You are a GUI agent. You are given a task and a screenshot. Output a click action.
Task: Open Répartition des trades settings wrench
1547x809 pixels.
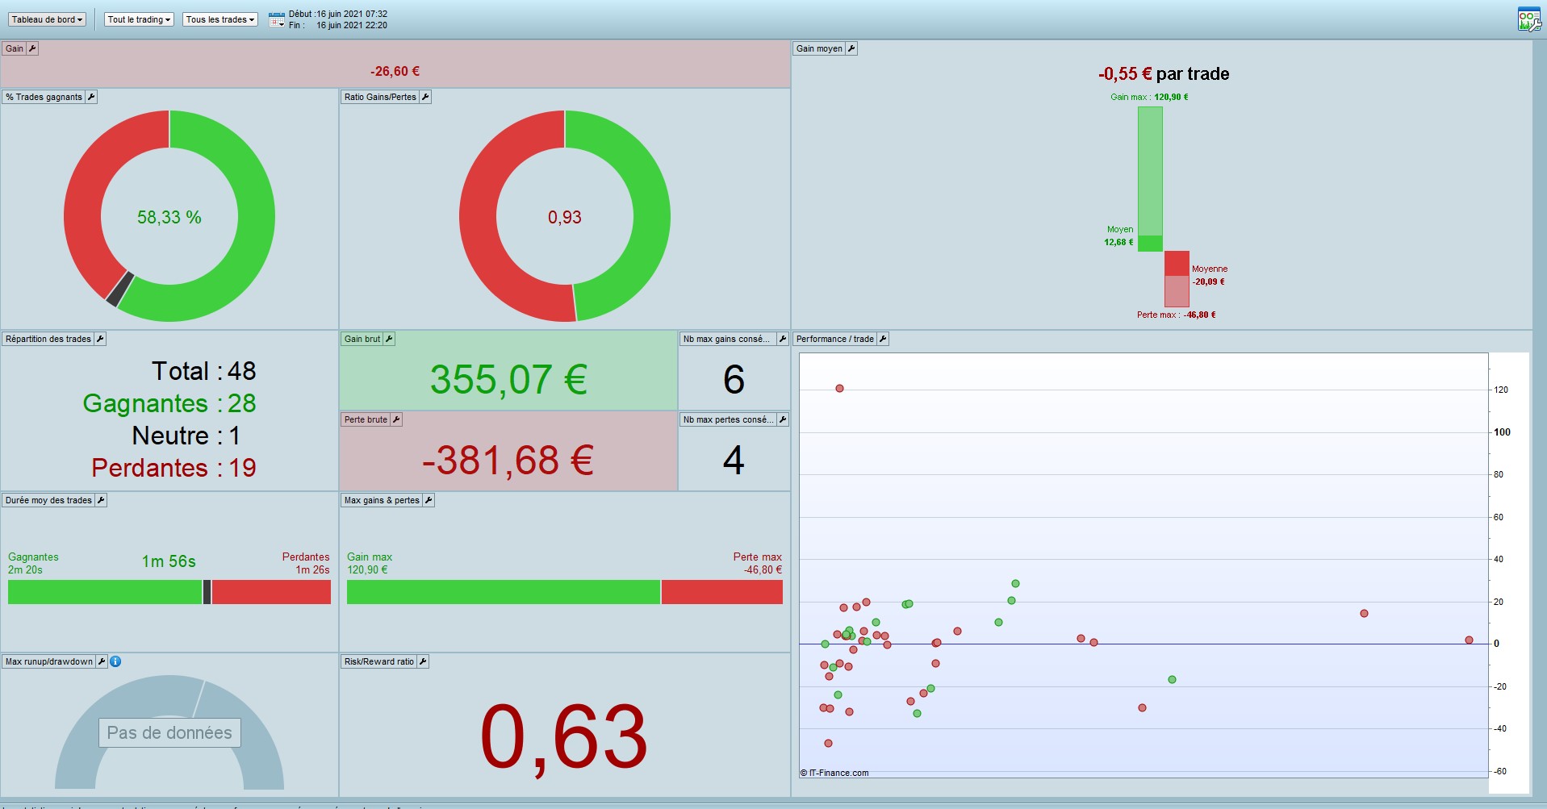pos(100,339)
